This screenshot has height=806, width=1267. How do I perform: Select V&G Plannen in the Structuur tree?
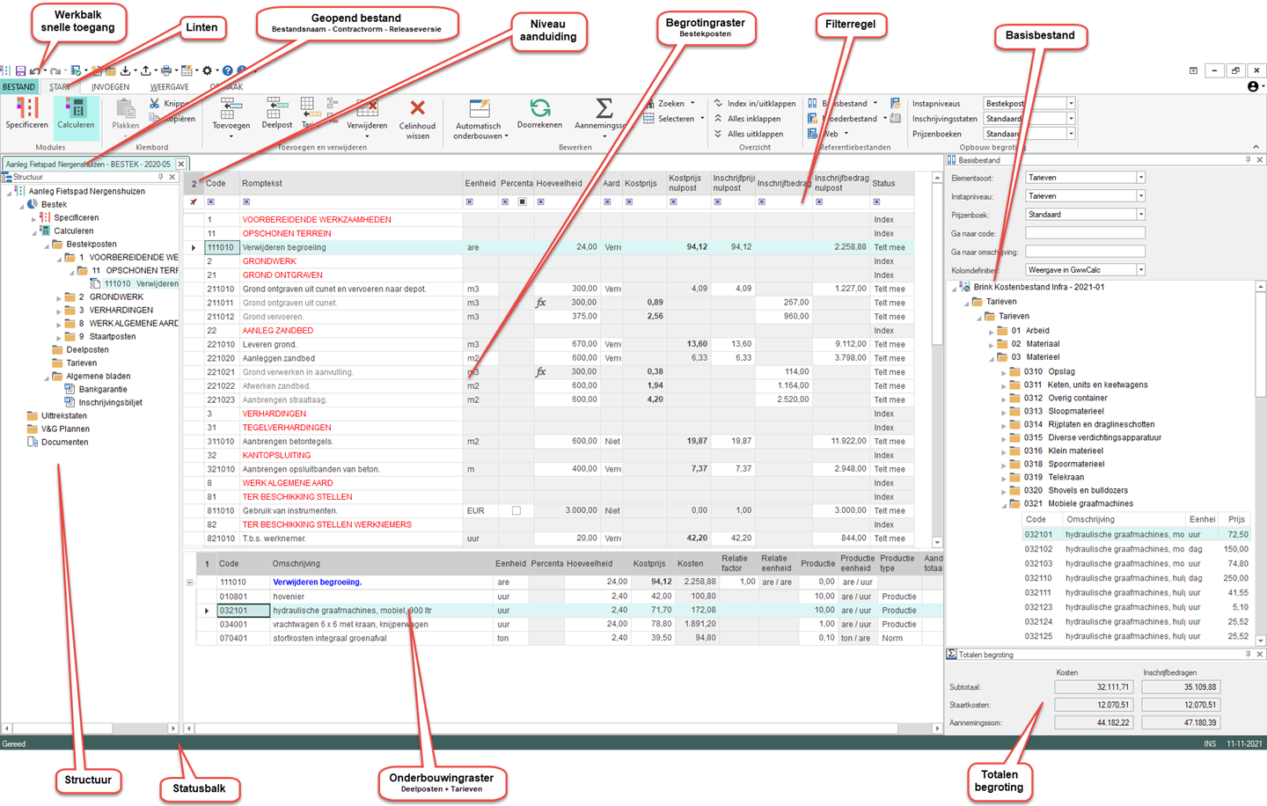[65, 429]
